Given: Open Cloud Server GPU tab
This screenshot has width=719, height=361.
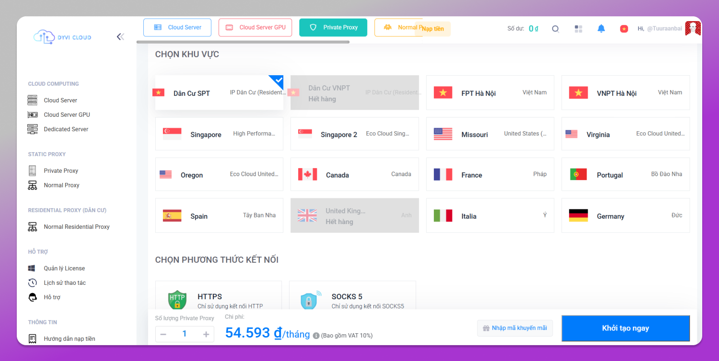Looking at the screenshot, I should 255,27.
